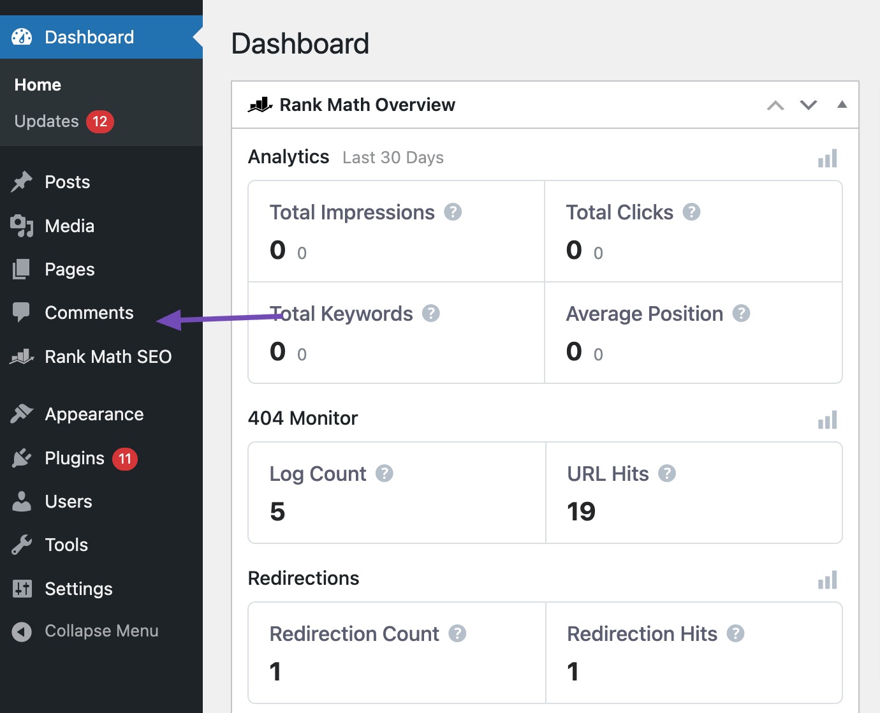The image size is (880, 713).
Task: Open the Appearance menu
Action: [94, 415]
